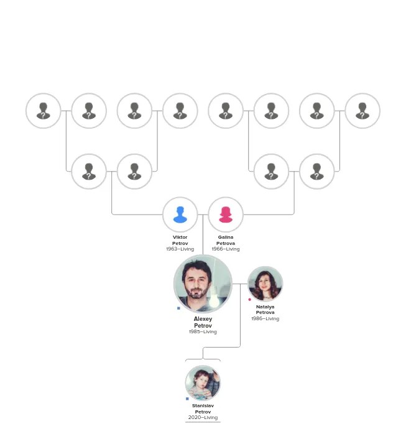Click the unknown ancestor at far top-left
The height and width of the screenshot is (429, 406).
click(x=44, y=111)
